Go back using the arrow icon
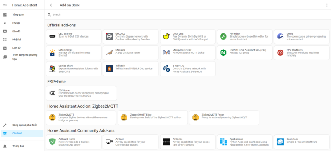Image resolution: width=331 pixels, height=151 pixels. (x=51, y=5)
